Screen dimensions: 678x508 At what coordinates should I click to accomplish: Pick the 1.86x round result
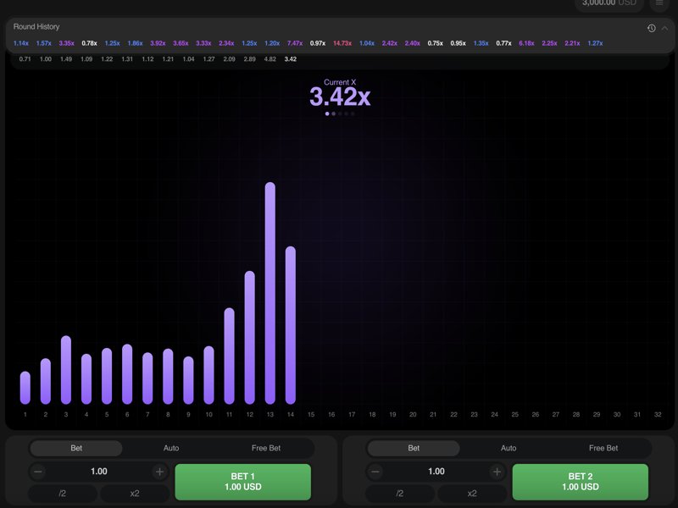(135, 43)
